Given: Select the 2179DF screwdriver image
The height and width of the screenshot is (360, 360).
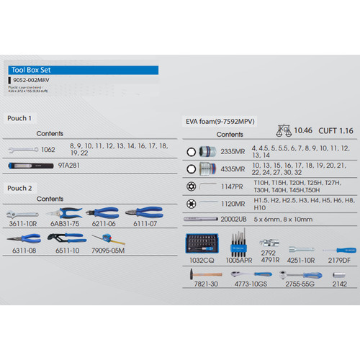Looking at the screenshot, I should pos(339,251).
